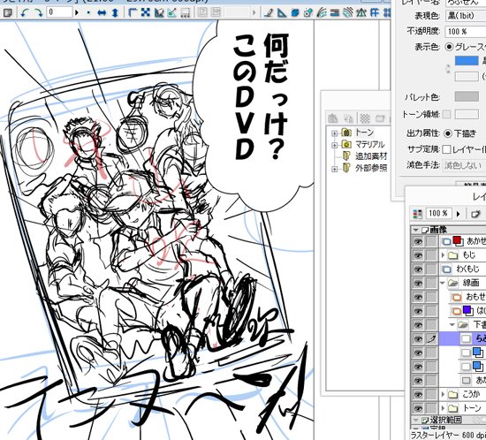The image size is (486, 440).
Task: Expand the こうか layer folder
Action: (x=443, y=394)
